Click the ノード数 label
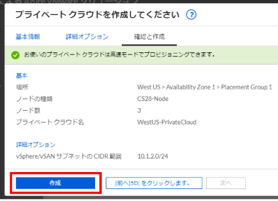The image size is (278, 201). [x=28, y=110]
